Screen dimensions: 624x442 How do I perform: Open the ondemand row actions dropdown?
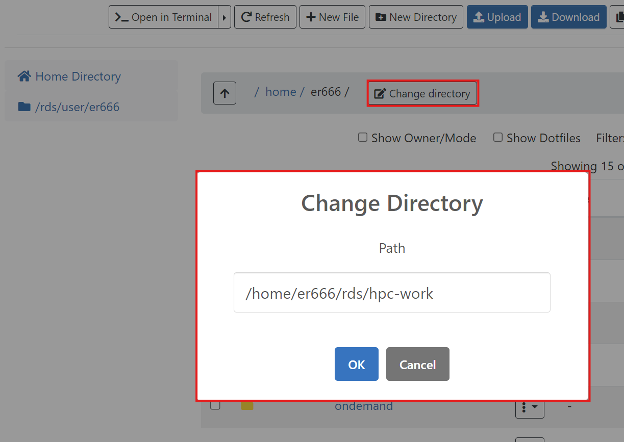point(530,408)
